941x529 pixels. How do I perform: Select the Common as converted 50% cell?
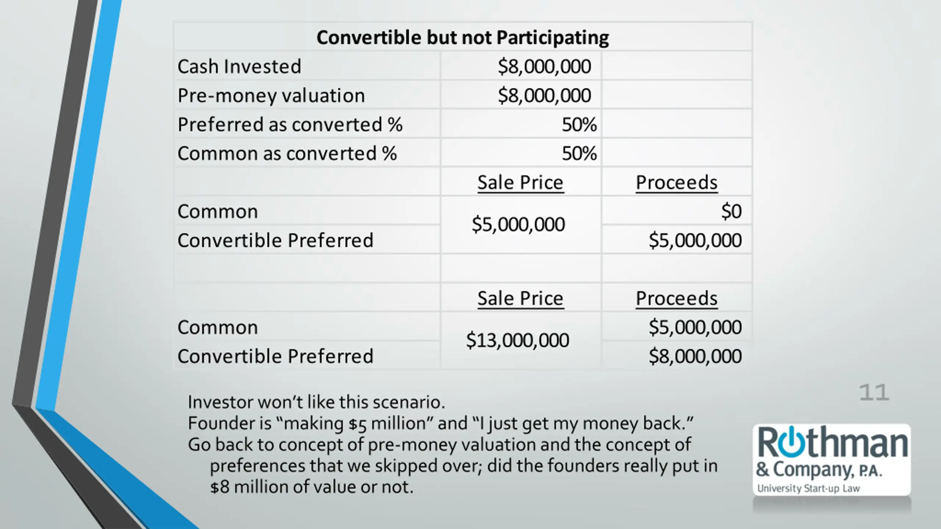520,153
